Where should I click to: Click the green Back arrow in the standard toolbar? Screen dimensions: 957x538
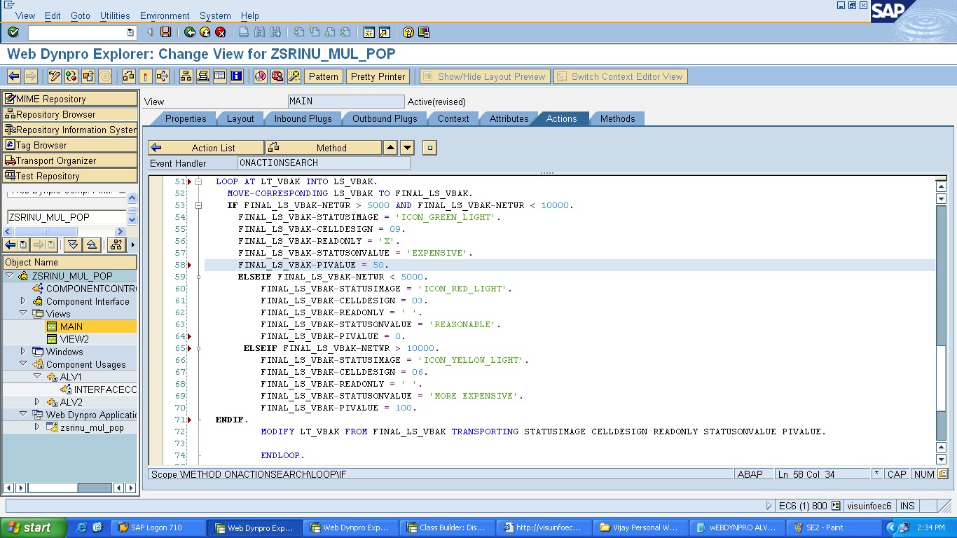pos(190,32)
